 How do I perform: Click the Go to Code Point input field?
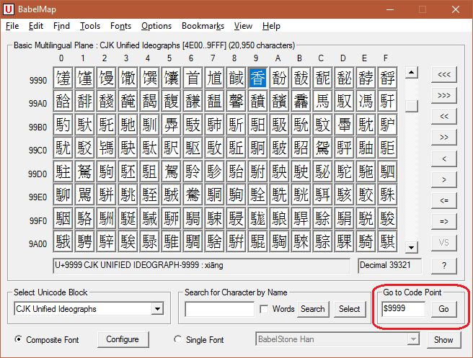403,309
